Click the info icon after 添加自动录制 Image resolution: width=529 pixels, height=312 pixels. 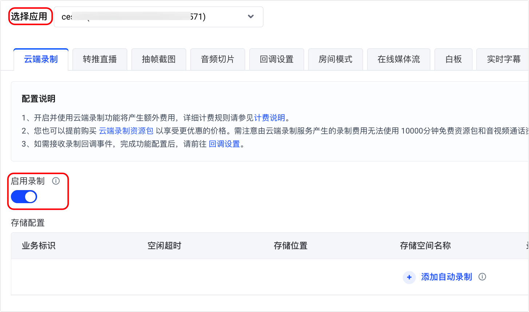482,277
